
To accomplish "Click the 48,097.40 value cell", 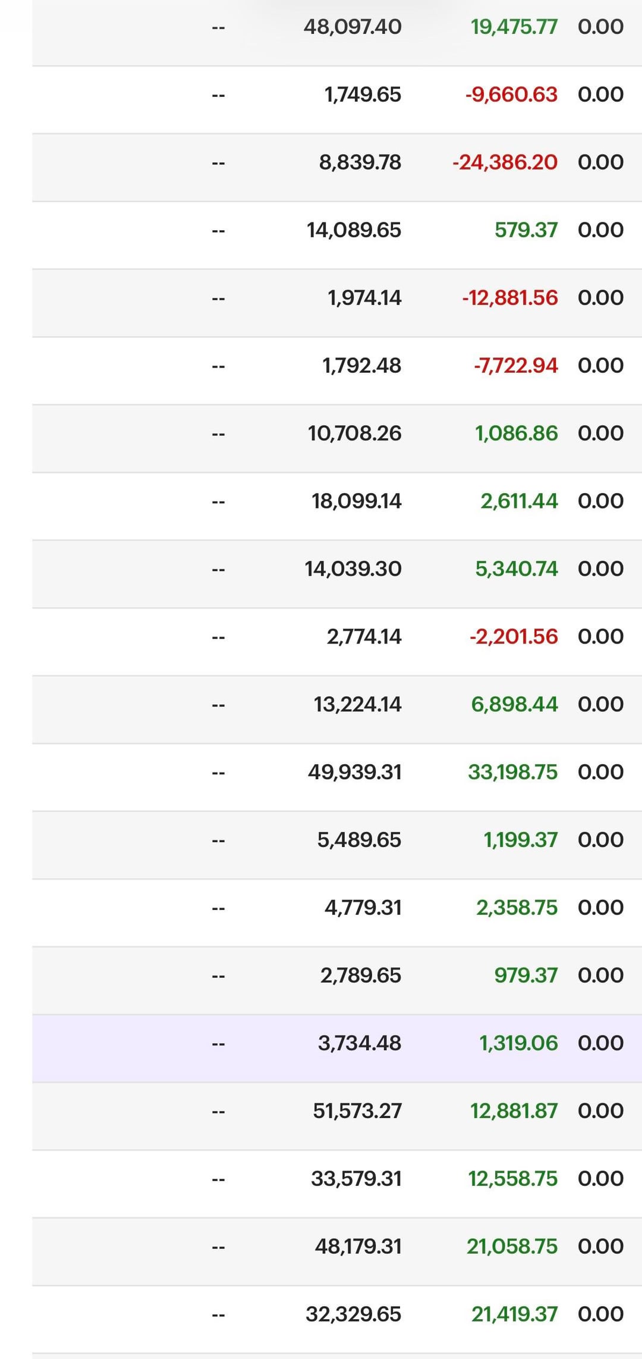I will pos(353,27).
